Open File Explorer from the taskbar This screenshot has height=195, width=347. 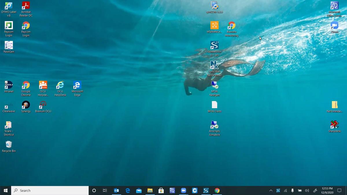tap(150, 190)
